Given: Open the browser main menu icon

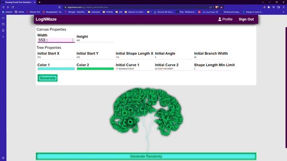Looking at the screenshot, I should (283, 7).
